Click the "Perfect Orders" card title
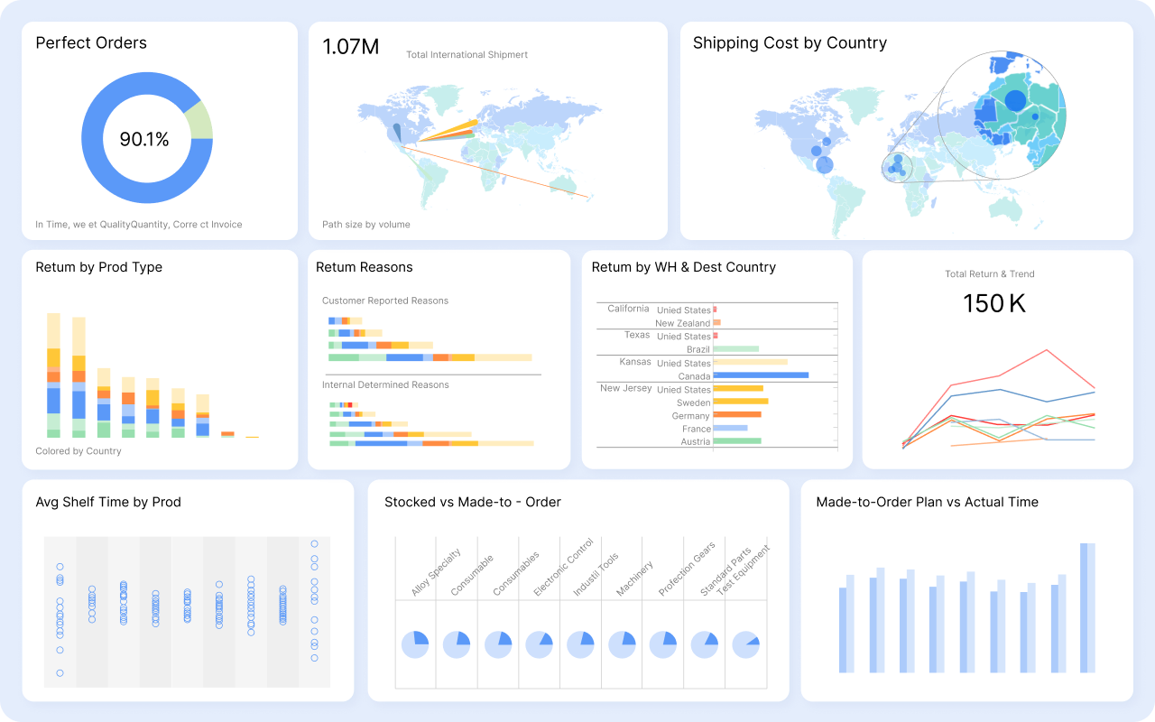This screenshot has height=722, width=1155. [91, 42]
